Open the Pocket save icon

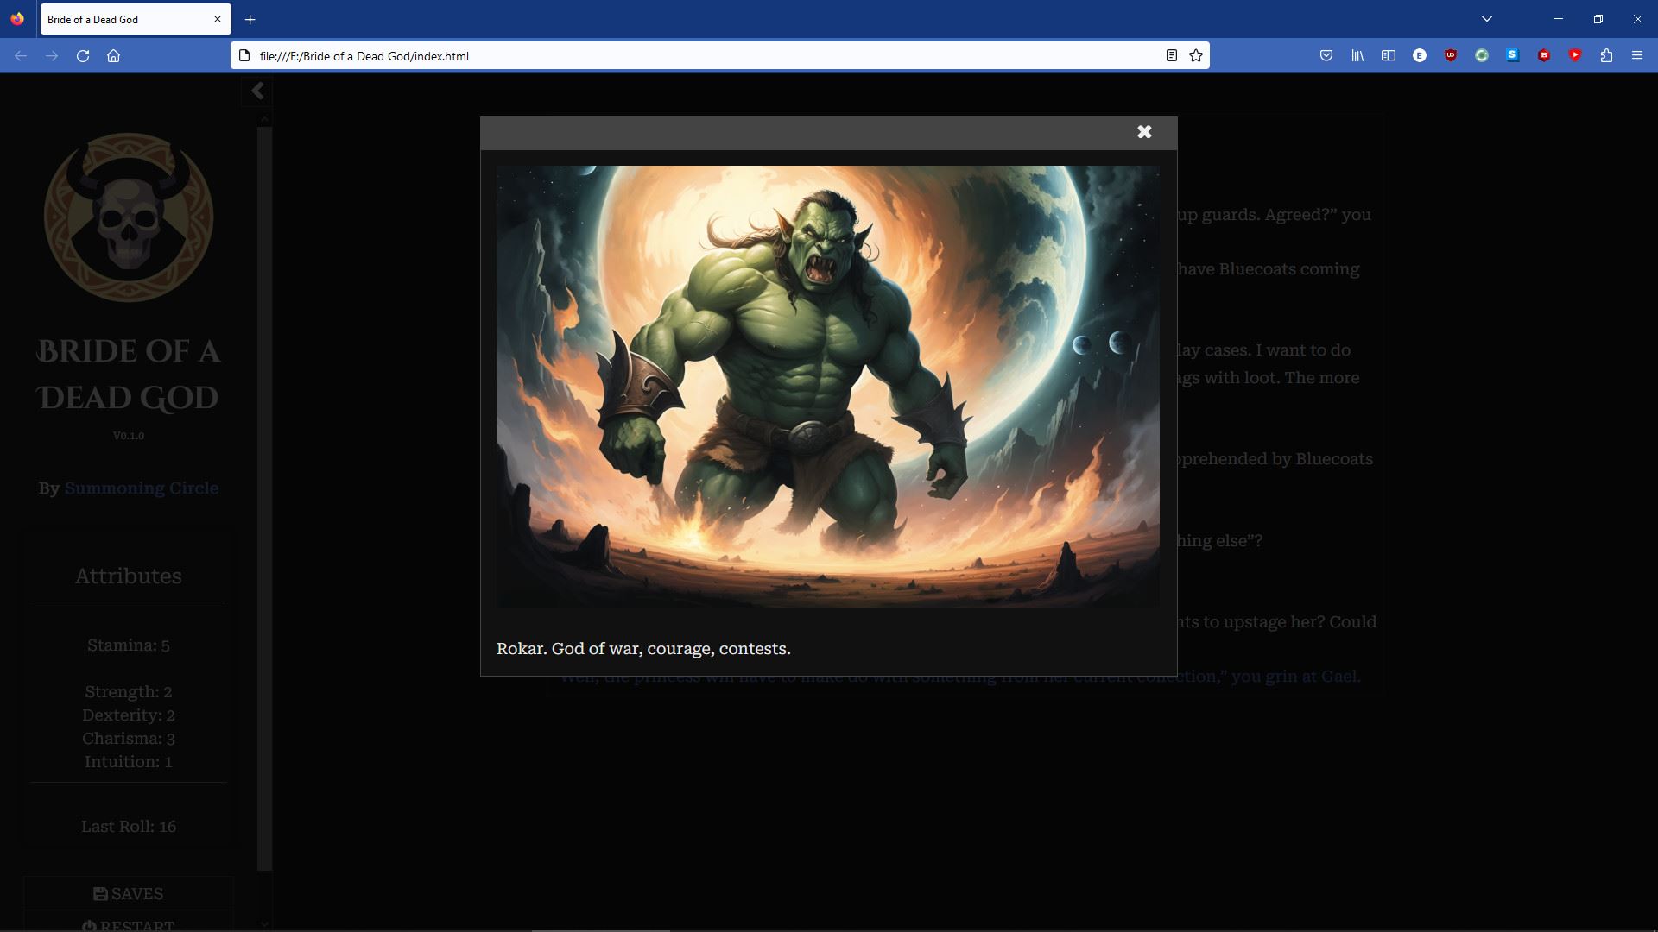pos(1326,56)
